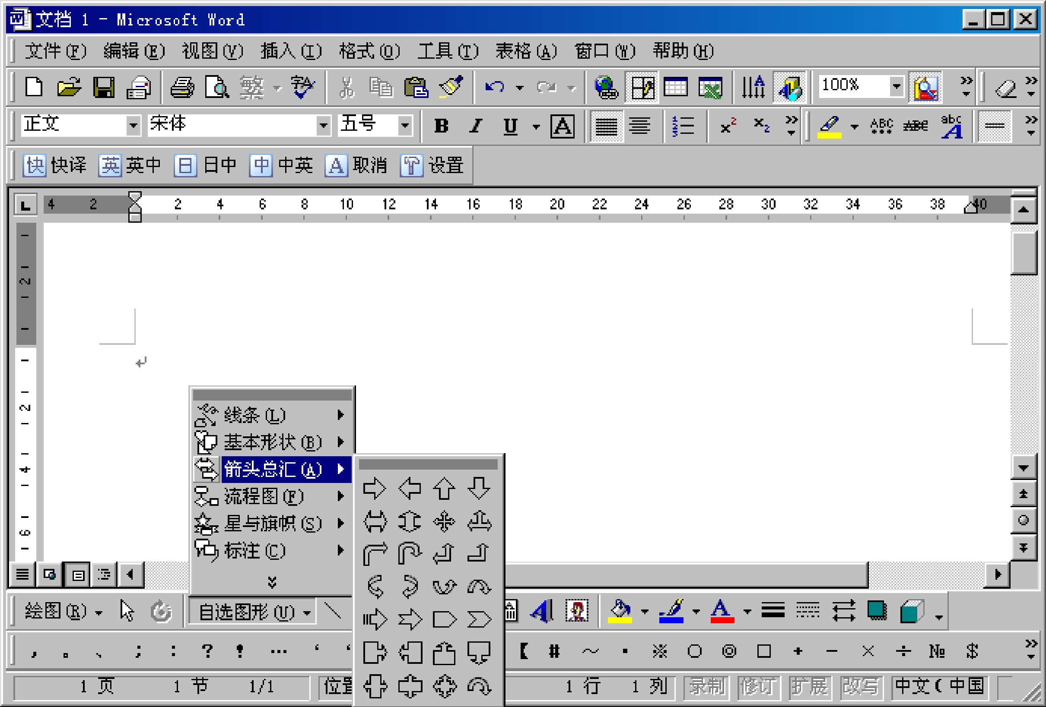
Task: Insert hyperlink globe icon
Action: pos(606,87)
